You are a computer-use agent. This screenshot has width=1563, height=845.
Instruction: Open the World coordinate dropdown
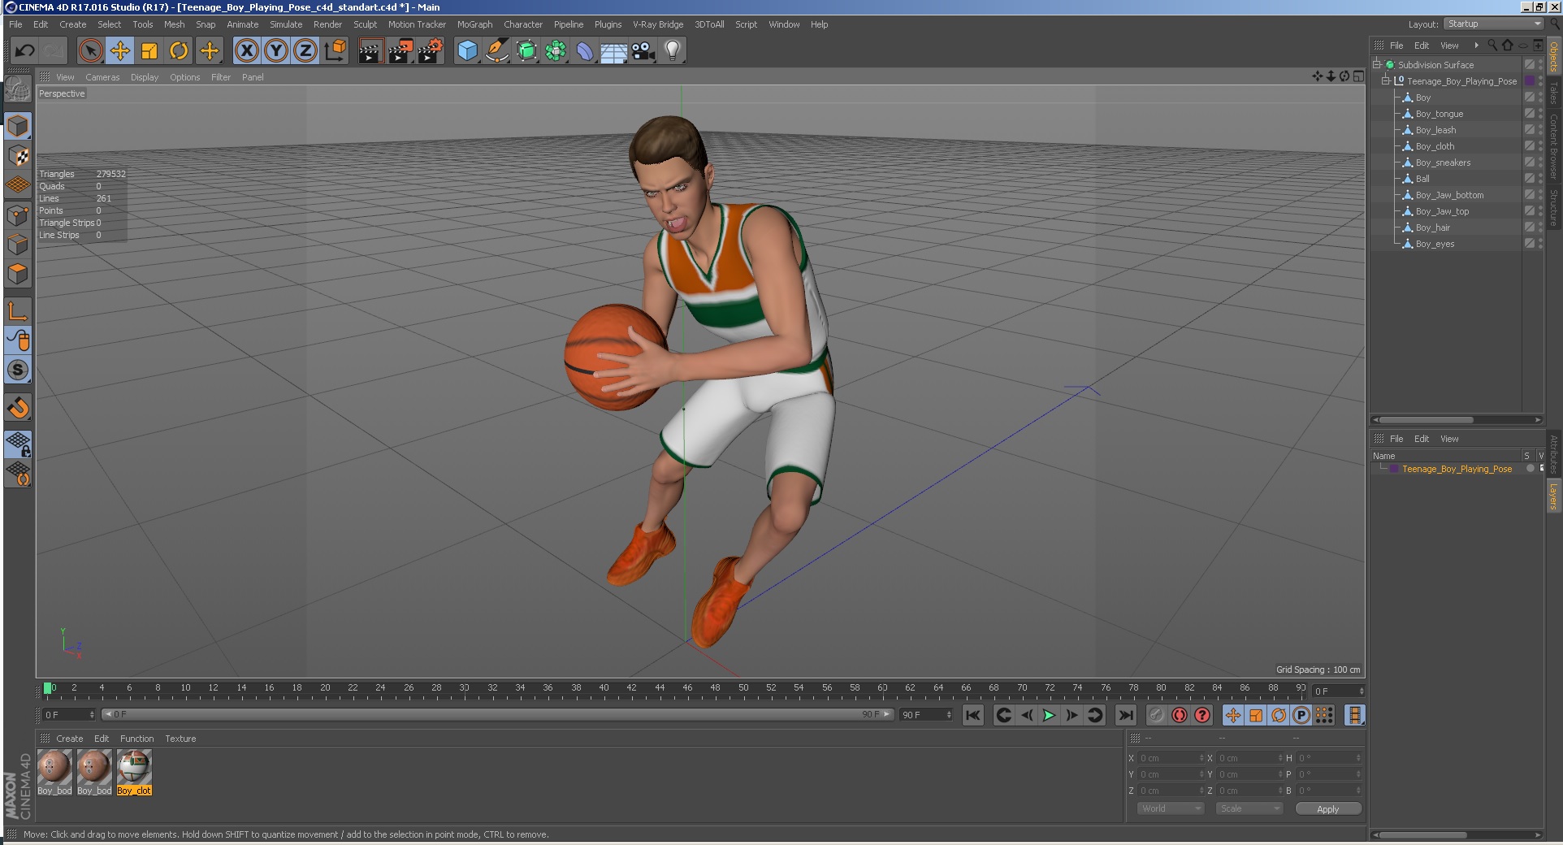[x=1170, y=808]
